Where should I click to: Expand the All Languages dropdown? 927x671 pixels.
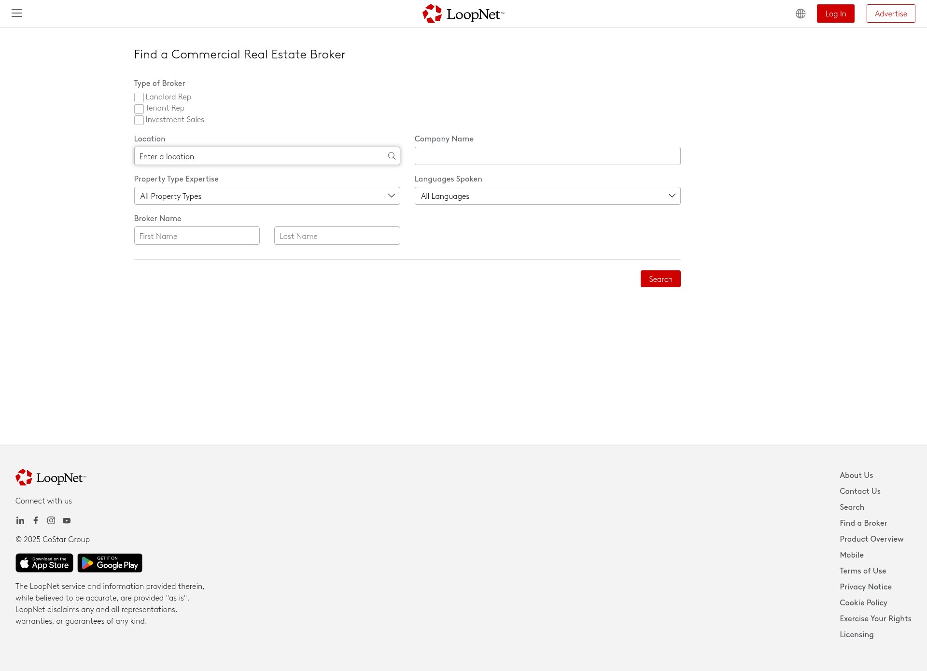(x=548, y=196)
